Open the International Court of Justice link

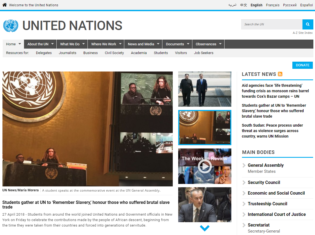coord(277,215)
